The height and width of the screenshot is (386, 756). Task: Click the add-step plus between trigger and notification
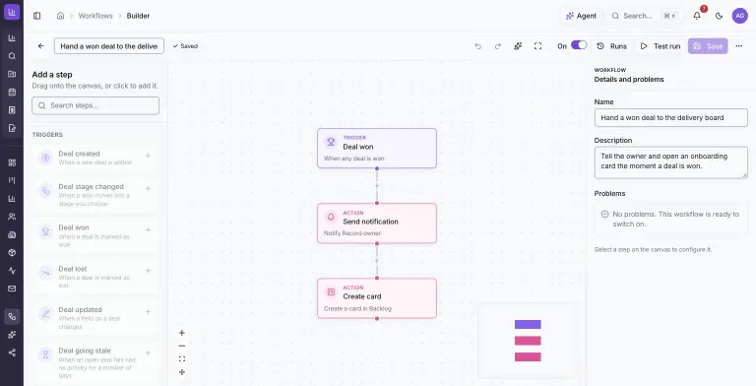(x=377, y=185)
